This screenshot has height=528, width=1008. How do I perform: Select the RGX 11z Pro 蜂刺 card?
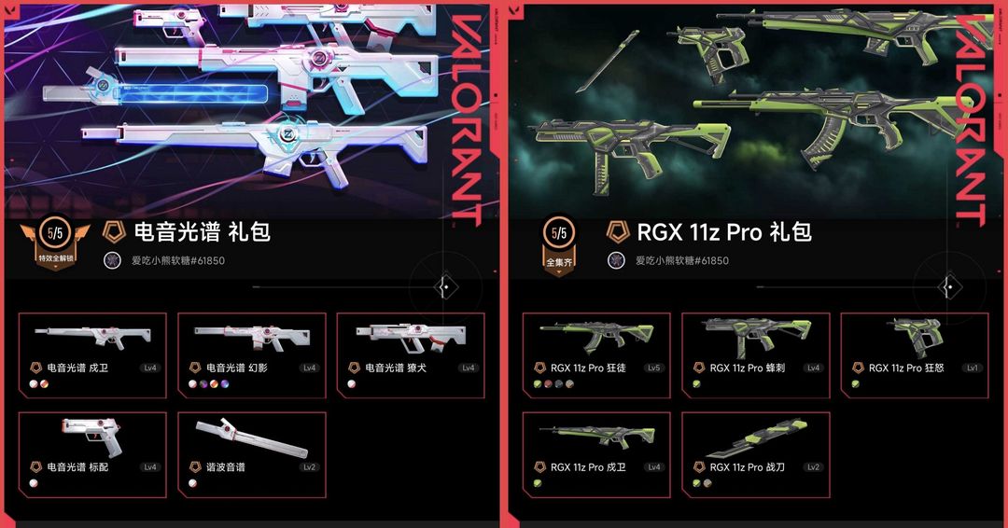coord(756,355)
